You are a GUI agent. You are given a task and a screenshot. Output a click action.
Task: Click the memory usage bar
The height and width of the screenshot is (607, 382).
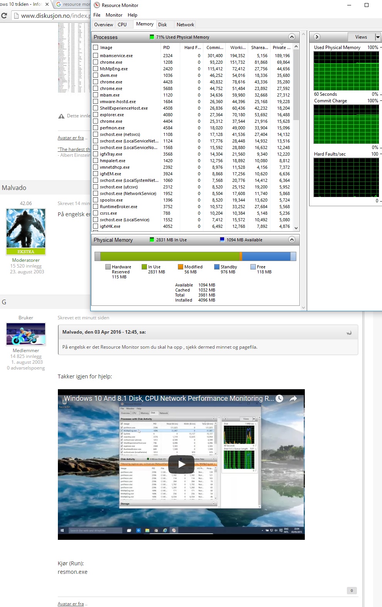click(x=195, y=256)
